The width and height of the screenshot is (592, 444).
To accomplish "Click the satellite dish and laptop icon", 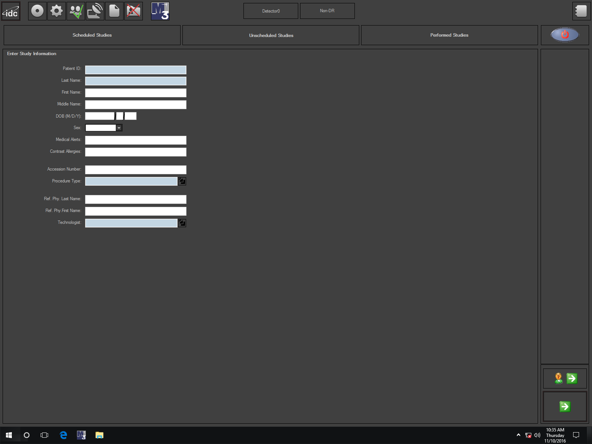I will click(95, 11).
